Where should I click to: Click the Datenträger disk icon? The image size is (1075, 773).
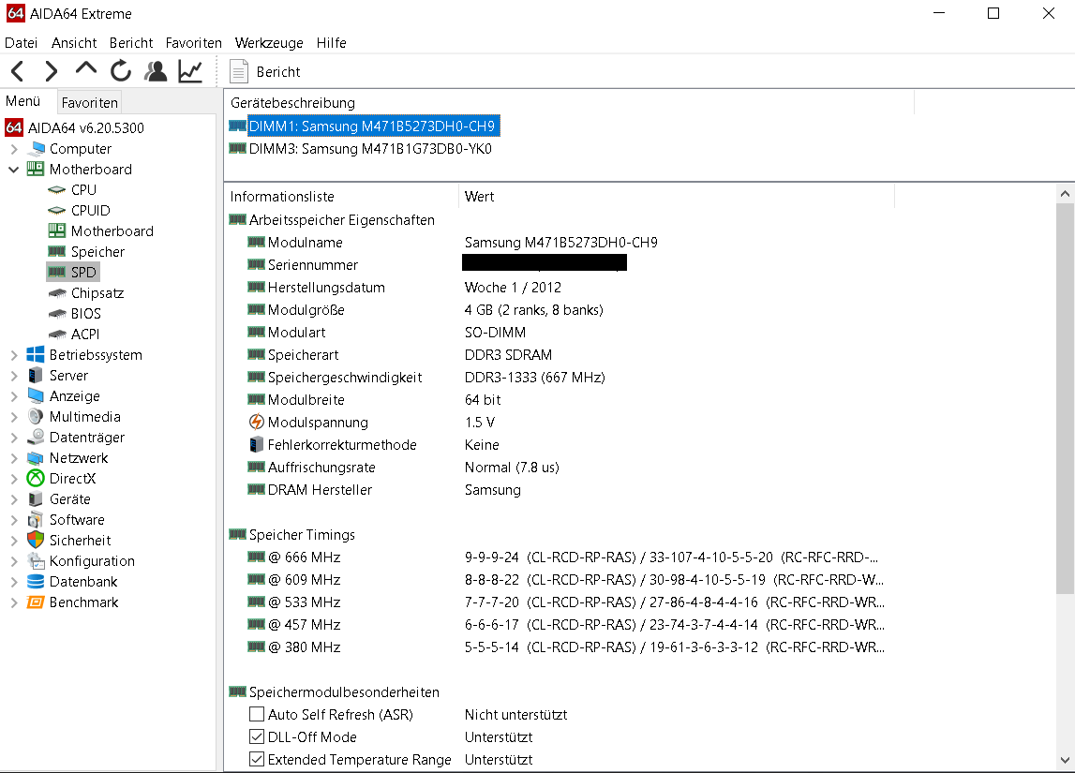(36, 438)
